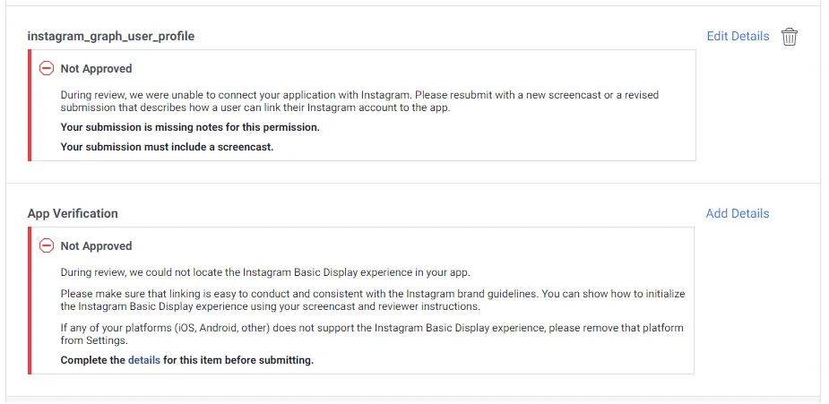The image size is (829, 404).
Task: Click red accent bar of instagram_graph_user_profile alert
Action: point(30,106)
